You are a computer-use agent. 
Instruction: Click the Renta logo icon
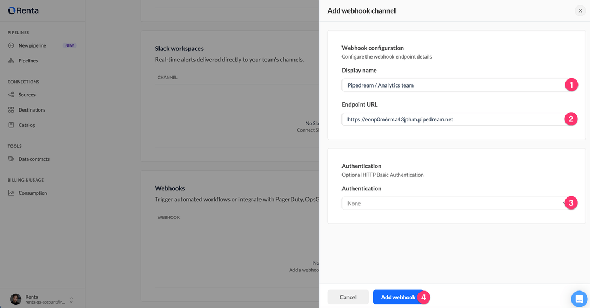pyautogui.click(x=11, y=10)
